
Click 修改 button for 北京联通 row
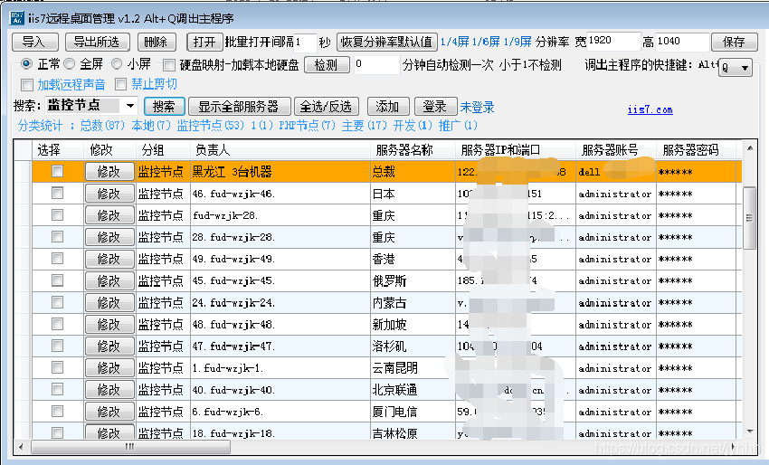point(109,390)
